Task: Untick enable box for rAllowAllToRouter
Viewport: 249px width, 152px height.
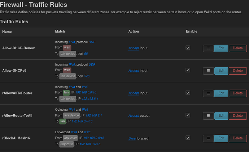Action: tap(187, 93)
